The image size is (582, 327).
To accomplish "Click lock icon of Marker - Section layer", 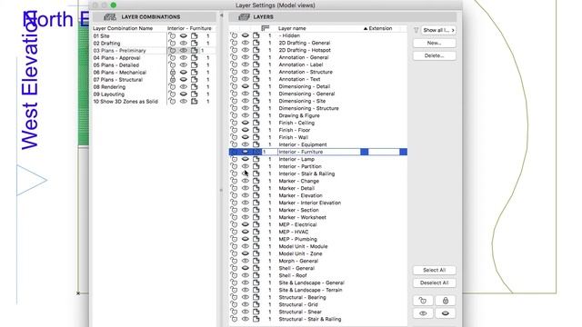I will tap(234, 210).
